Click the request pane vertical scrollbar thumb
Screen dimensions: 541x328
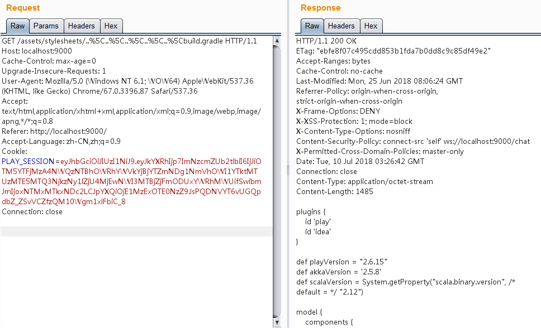coord(277,181)
